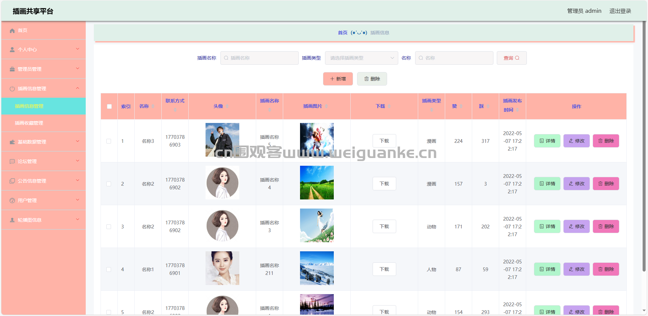Click the 修改 button in row 4
The height and width of the screenshot is (316, 648).
(x=576, y=269)
